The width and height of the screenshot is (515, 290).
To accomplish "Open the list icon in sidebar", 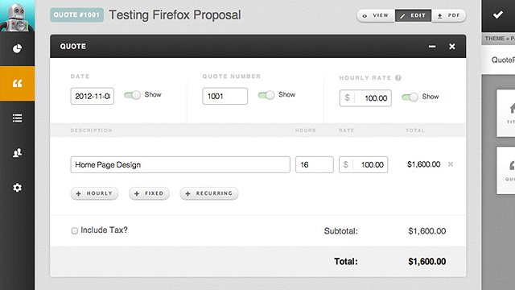I will (x=17, y=118).
